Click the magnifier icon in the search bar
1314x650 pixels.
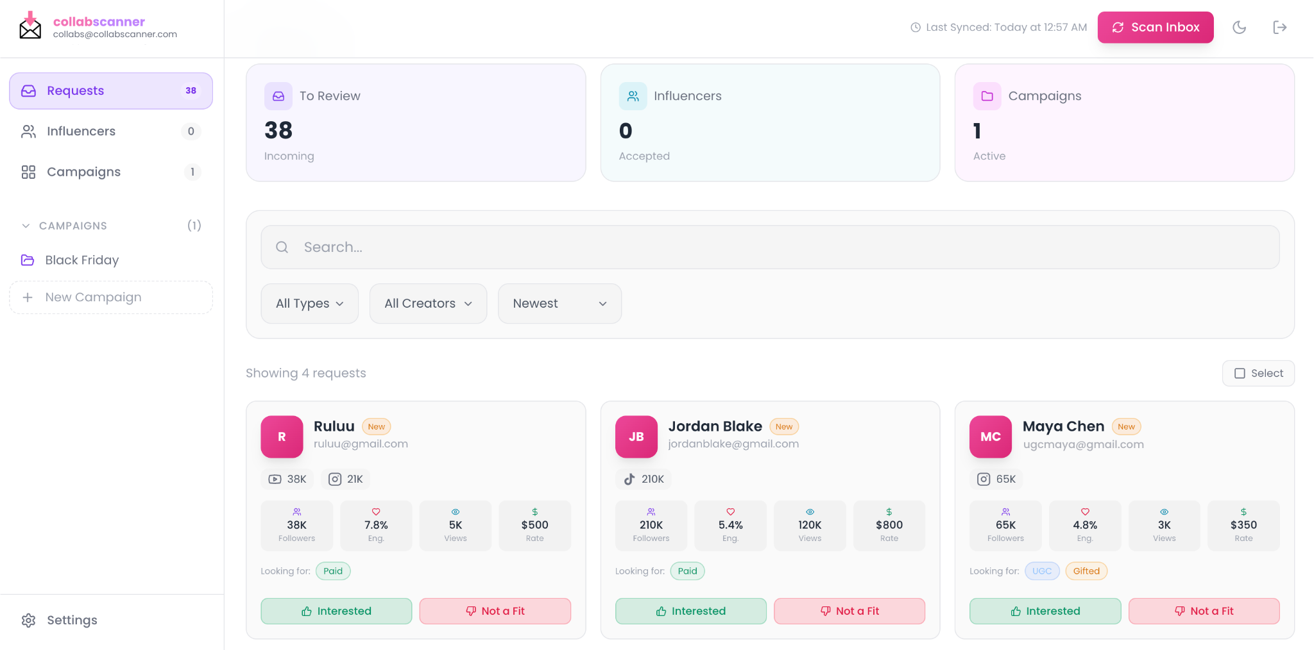pyautogui.click(x=282, y=247)
